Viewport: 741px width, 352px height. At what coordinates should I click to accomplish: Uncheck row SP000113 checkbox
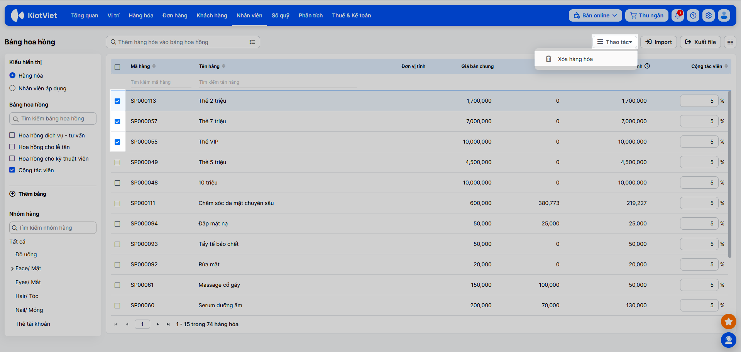tap(117, 101)
